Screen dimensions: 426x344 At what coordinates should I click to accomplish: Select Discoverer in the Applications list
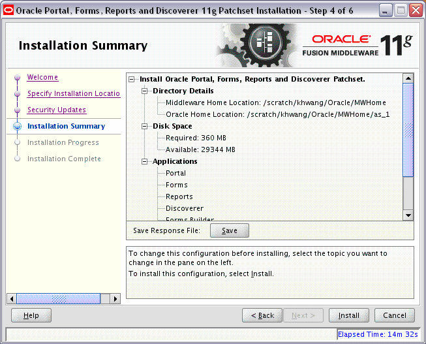(x=185, y=209)
